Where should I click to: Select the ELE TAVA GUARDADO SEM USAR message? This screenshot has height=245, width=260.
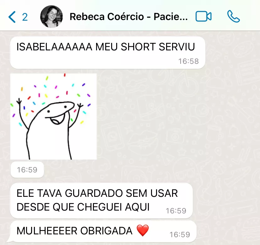[x=101, y=201]
